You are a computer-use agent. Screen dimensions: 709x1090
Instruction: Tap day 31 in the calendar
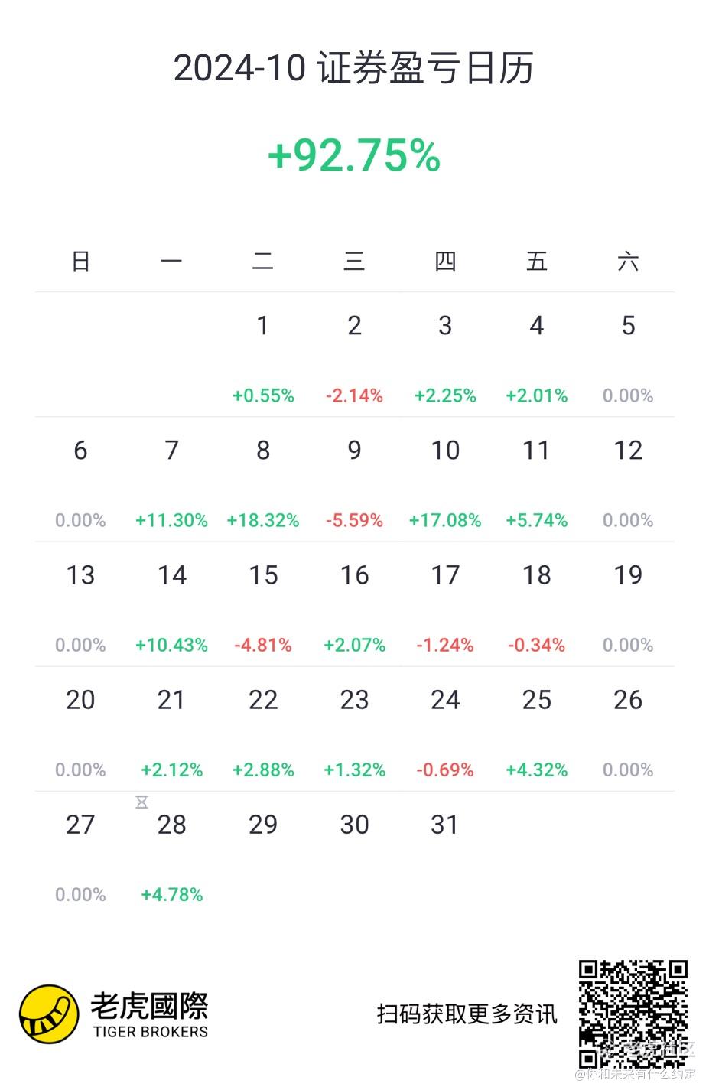point(445,825)
